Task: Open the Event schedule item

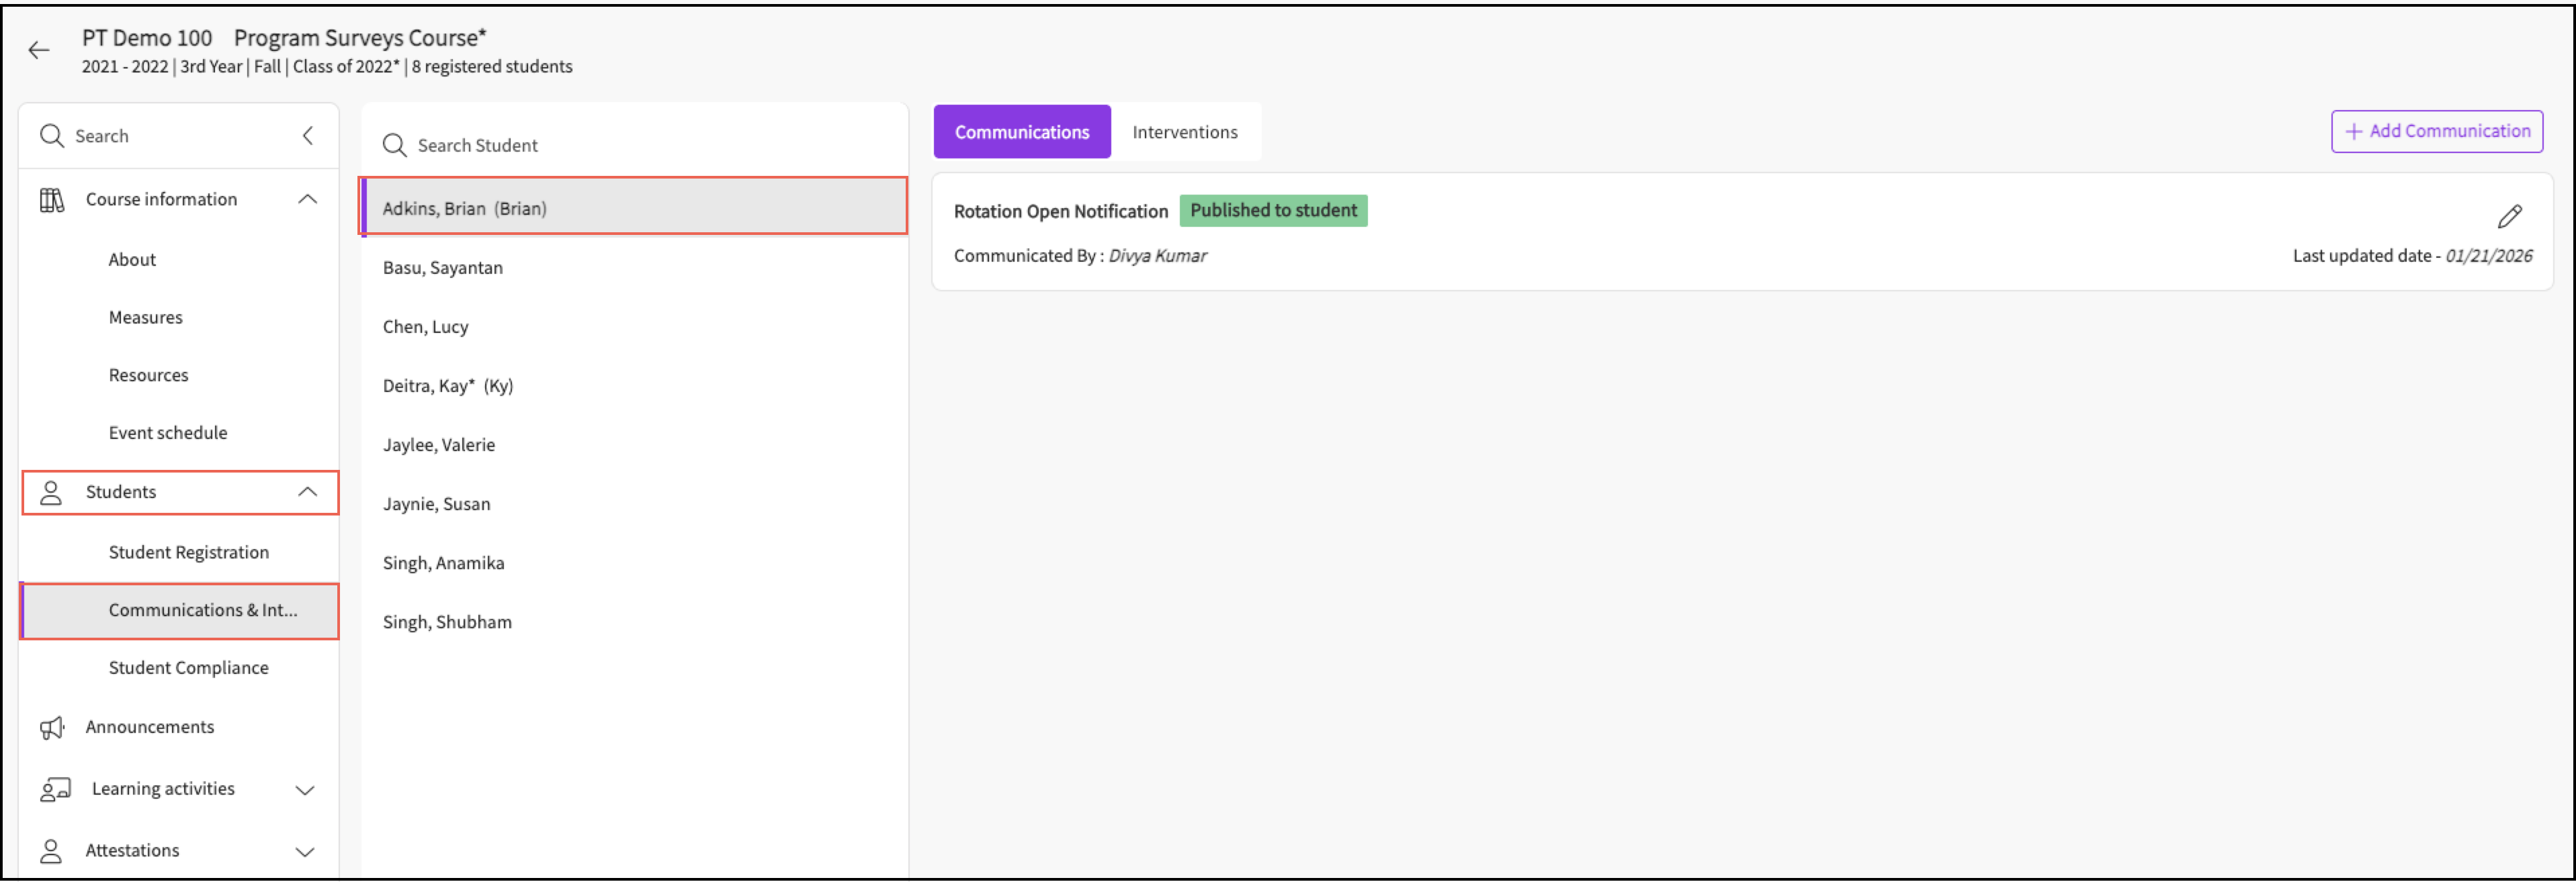Action: [168, 434]
